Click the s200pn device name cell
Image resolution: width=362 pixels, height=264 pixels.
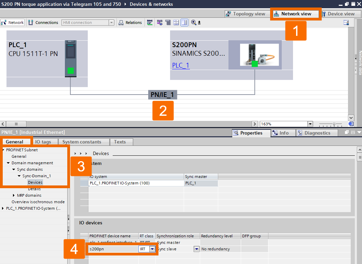coord(113,249)
